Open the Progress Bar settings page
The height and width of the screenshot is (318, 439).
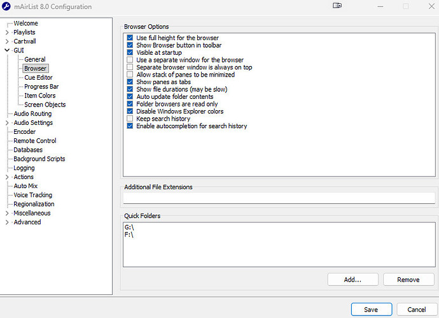(41, 87)
